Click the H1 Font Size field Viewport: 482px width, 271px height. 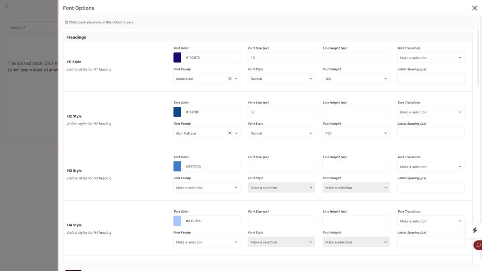[x=281, y=58]
